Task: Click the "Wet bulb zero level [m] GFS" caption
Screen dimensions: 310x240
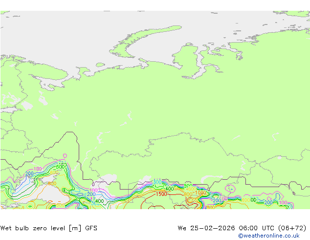Action: pos(49,228)
